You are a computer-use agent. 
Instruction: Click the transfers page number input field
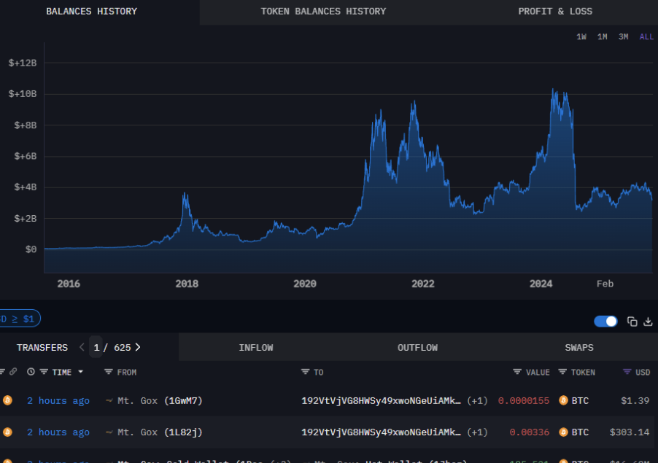[x=96, y=348]
